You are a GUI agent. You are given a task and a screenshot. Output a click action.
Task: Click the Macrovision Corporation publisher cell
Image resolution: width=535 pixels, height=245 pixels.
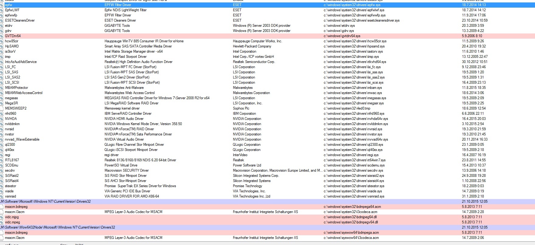click(x=278, y=170)
